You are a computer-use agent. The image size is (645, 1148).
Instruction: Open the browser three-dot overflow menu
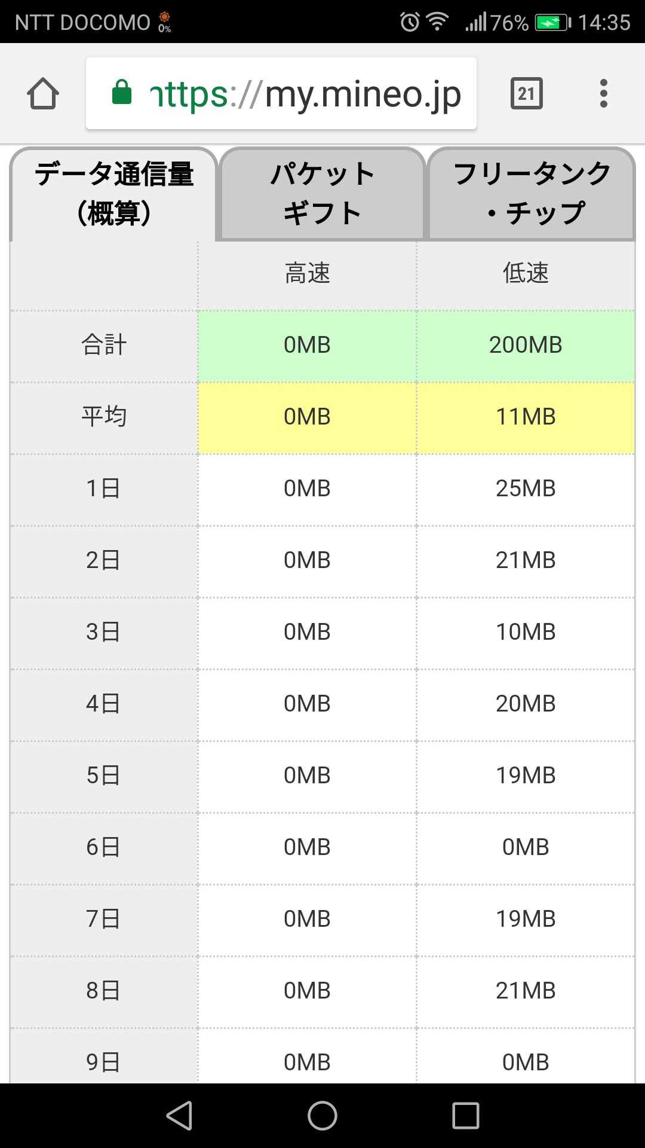coord(604,94)
